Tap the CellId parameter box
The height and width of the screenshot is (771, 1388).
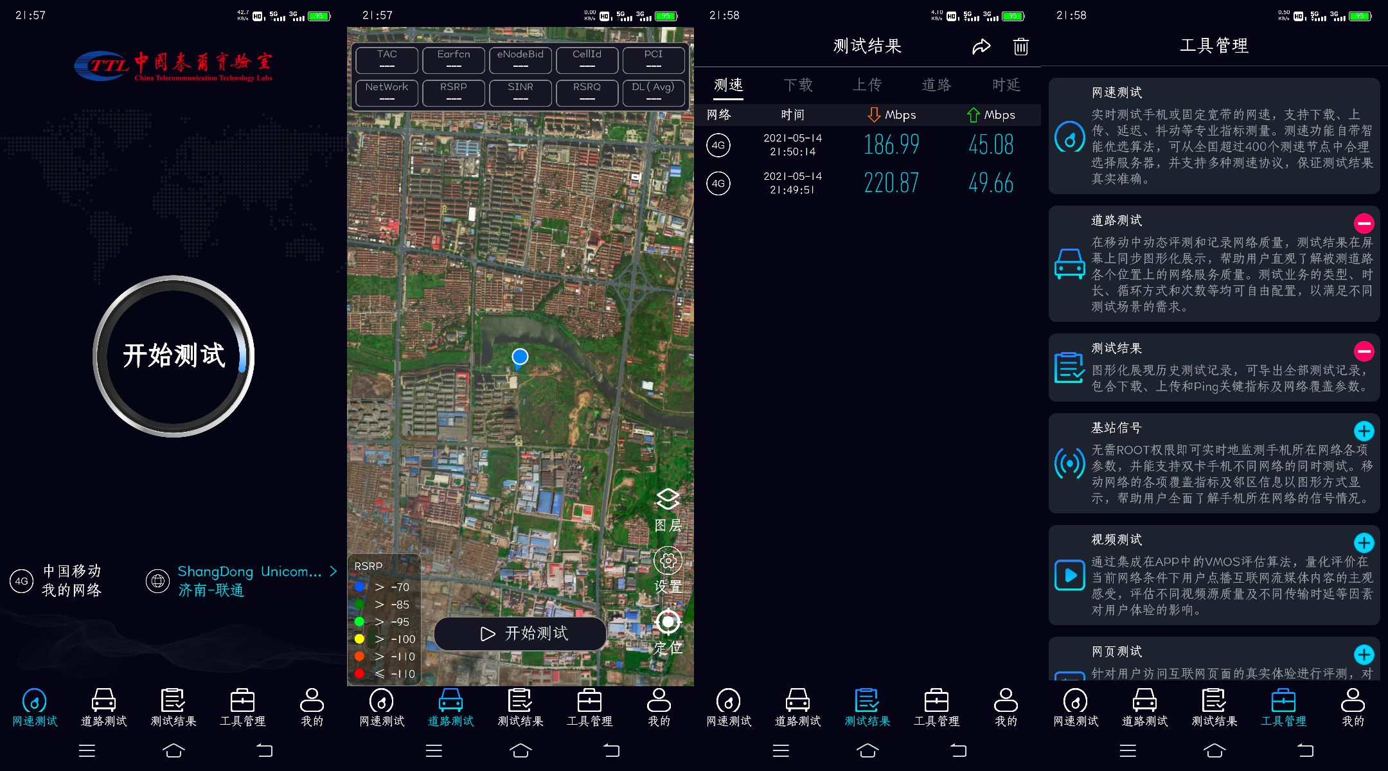click(x=587, y=60)
